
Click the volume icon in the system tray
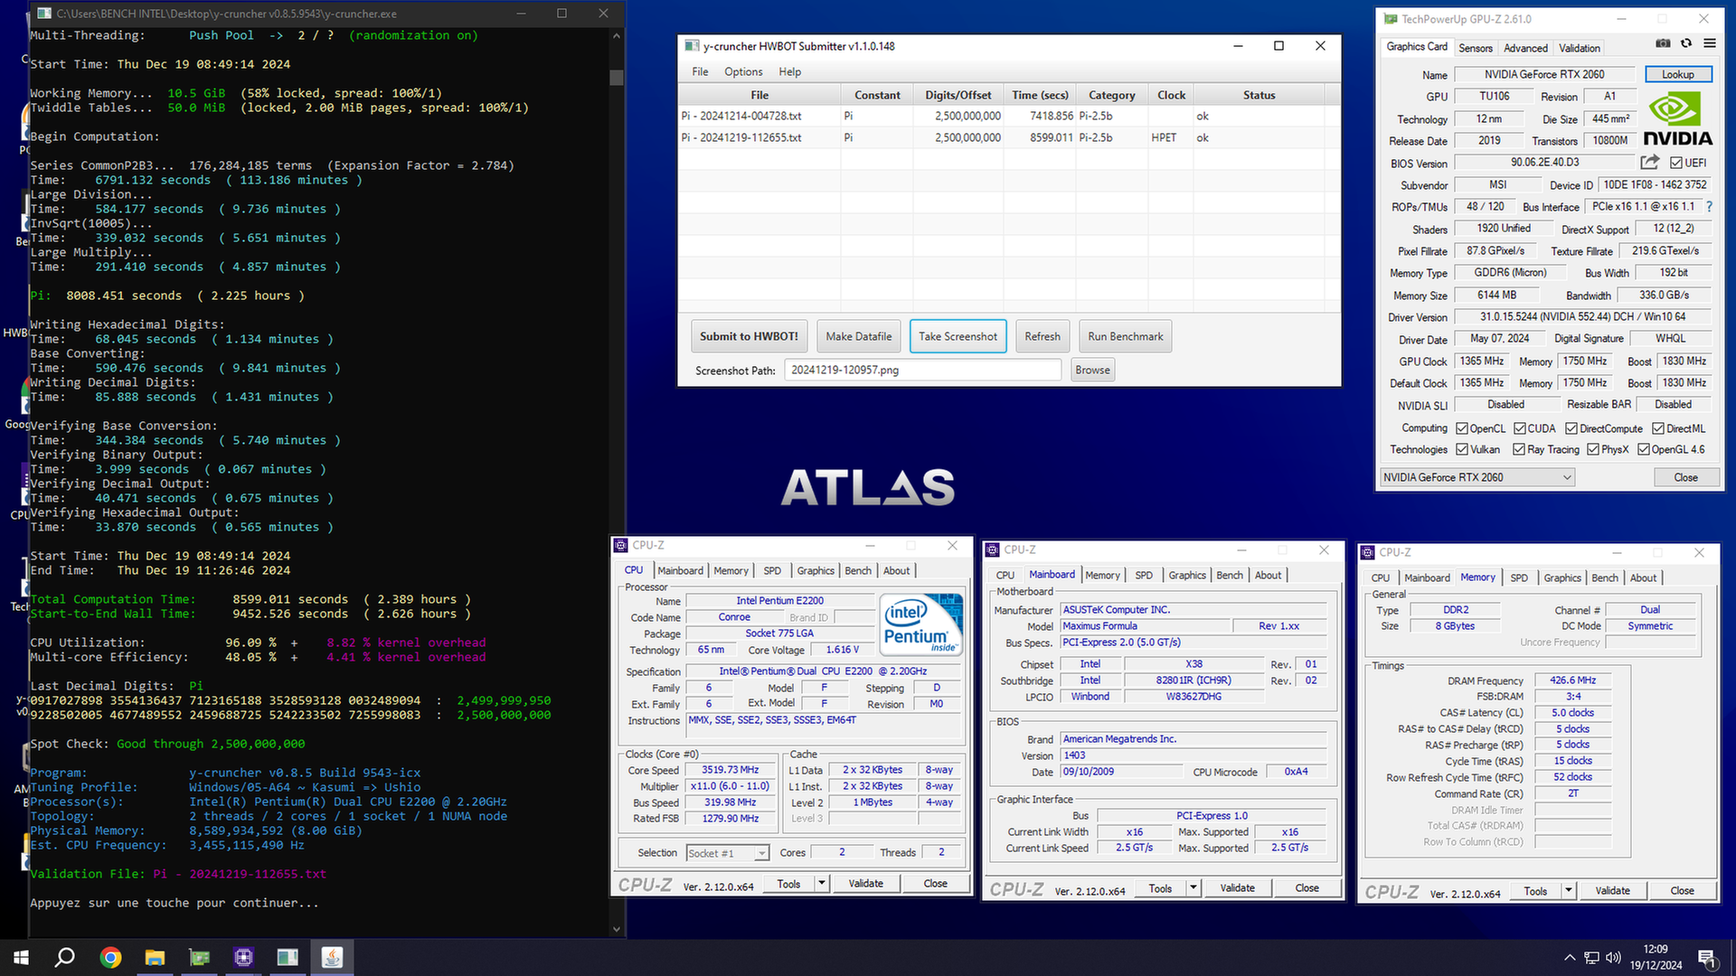tap(1614, 958)
